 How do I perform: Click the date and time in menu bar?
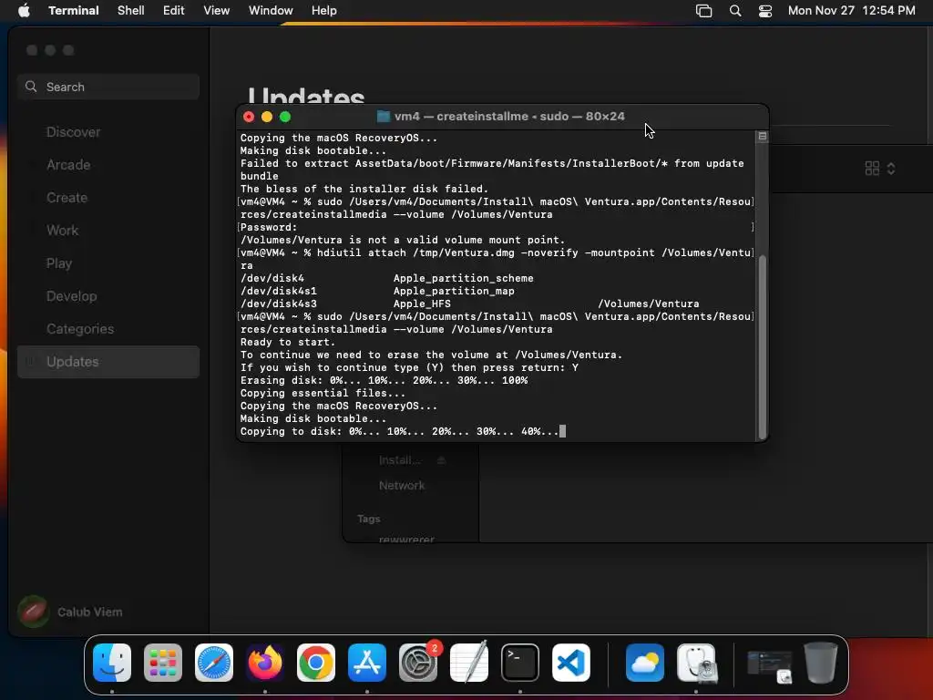coord(852,10)
